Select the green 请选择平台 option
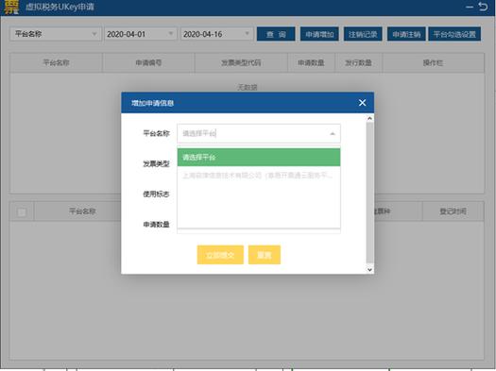 259,158
